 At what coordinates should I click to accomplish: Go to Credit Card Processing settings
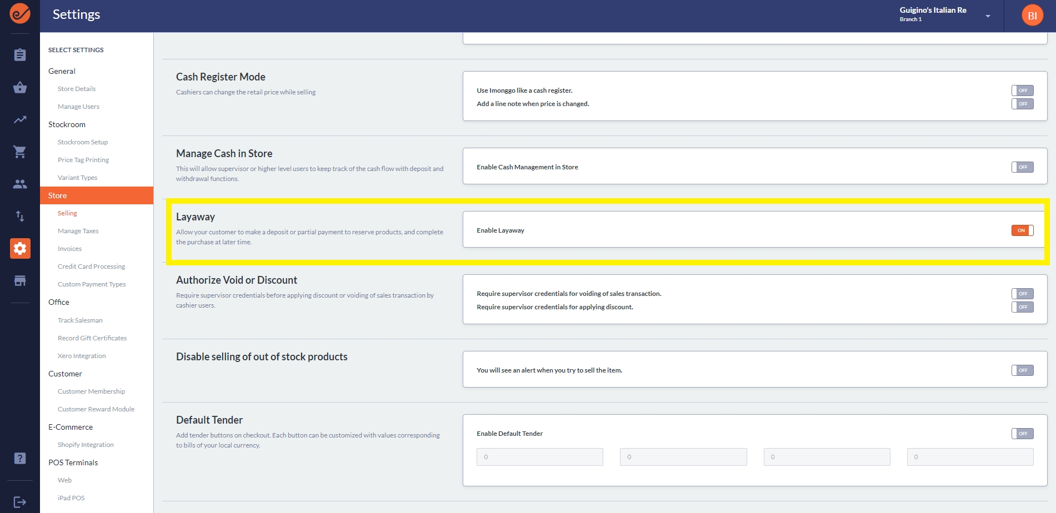point(92,266)
